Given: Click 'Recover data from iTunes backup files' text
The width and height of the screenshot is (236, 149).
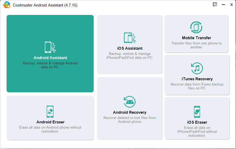Looking at the screenshot, I should pos(197,86).
